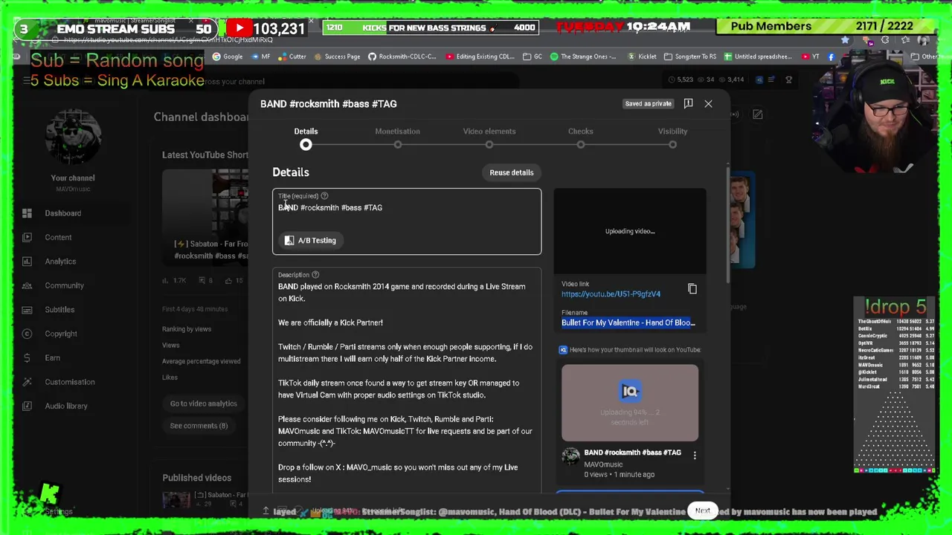Click the Saved as private badge

click(648, 104)
